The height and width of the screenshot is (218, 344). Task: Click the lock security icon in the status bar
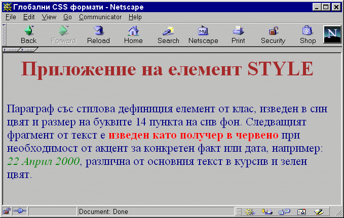click(x=7, y=211)
